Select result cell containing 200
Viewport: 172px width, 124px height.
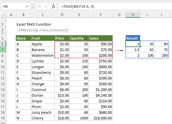(161, 55)
